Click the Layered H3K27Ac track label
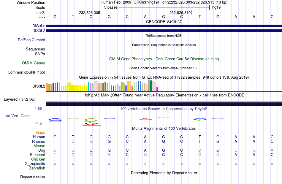This screenshot has height=184, width=282. (19, 99)
